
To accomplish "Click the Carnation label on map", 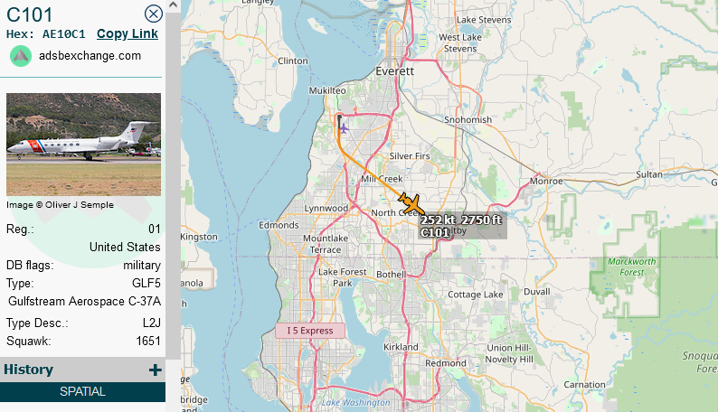I will (x=585, y=385).
